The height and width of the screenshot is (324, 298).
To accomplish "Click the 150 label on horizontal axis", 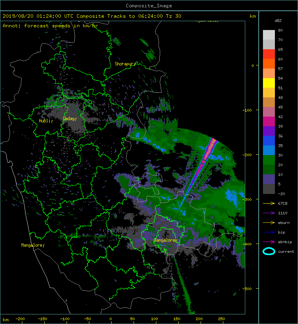I will tap(177, 319).
